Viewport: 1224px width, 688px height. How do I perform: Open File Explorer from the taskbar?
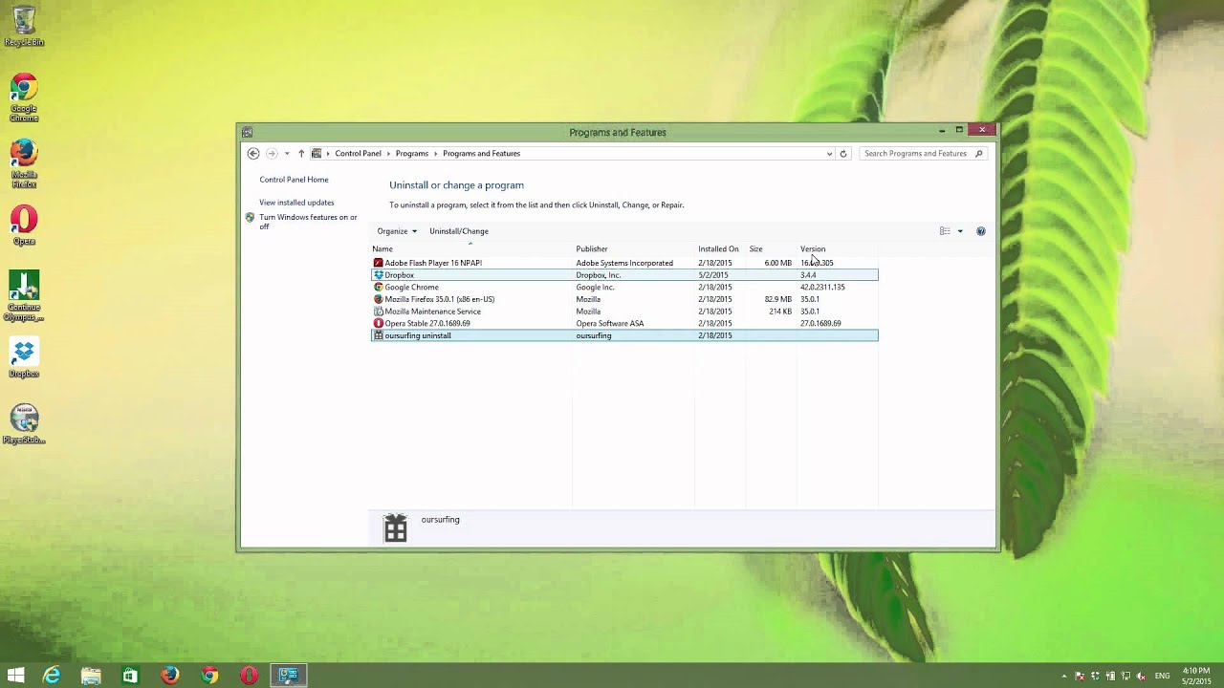[91, 676]
